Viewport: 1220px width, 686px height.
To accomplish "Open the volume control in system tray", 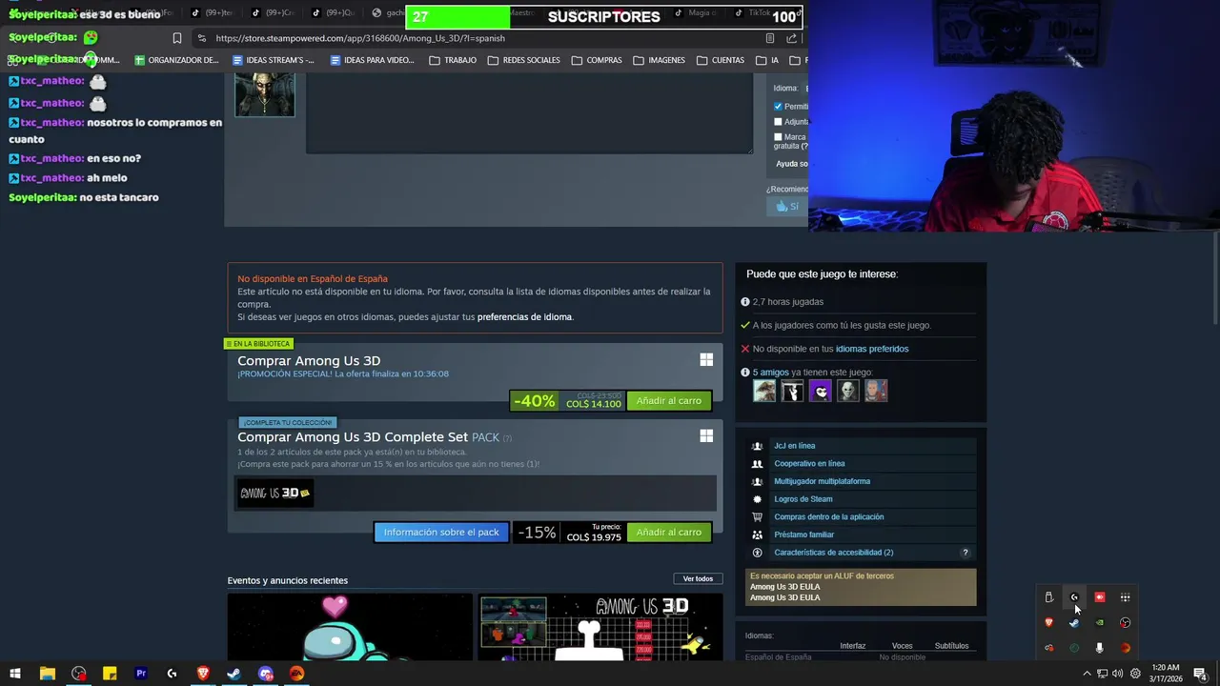I will click(x=1117, y=674).
